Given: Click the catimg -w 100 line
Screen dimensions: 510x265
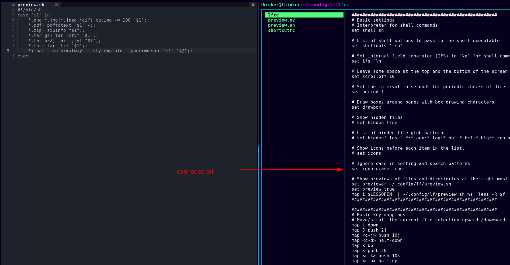Looking at the screenshot, I should 89,20.
